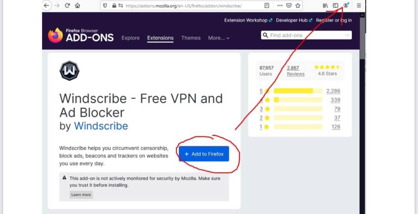Toggle Reader View icon in address bar
The image size is (418, 214).
tap(267, 5)
